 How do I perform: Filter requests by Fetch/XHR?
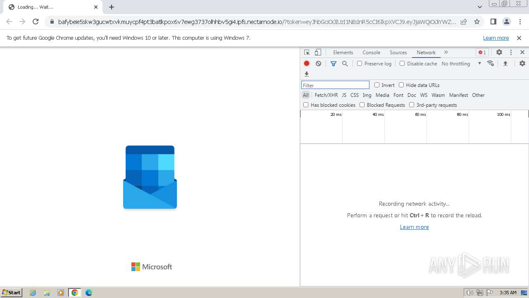(326, 95)
